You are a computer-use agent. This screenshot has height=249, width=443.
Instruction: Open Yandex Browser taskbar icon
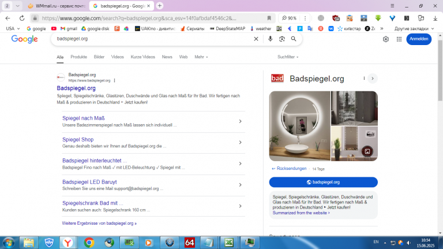pyautogui.click(x=68, y=243)
